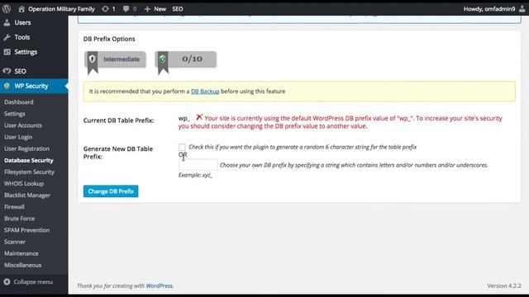Click the WP Security shield icon
The width and height of the screenshot is (529, 297).
pyautogui.click(x=7, y=86)
